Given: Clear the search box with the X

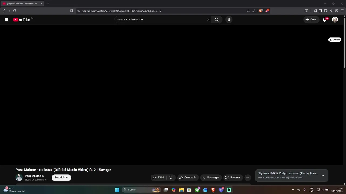Looking at the screenshot, I should tap(208, 20).
